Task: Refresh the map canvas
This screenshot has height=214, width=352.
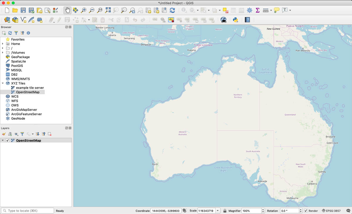Action: tap(172, 10)
